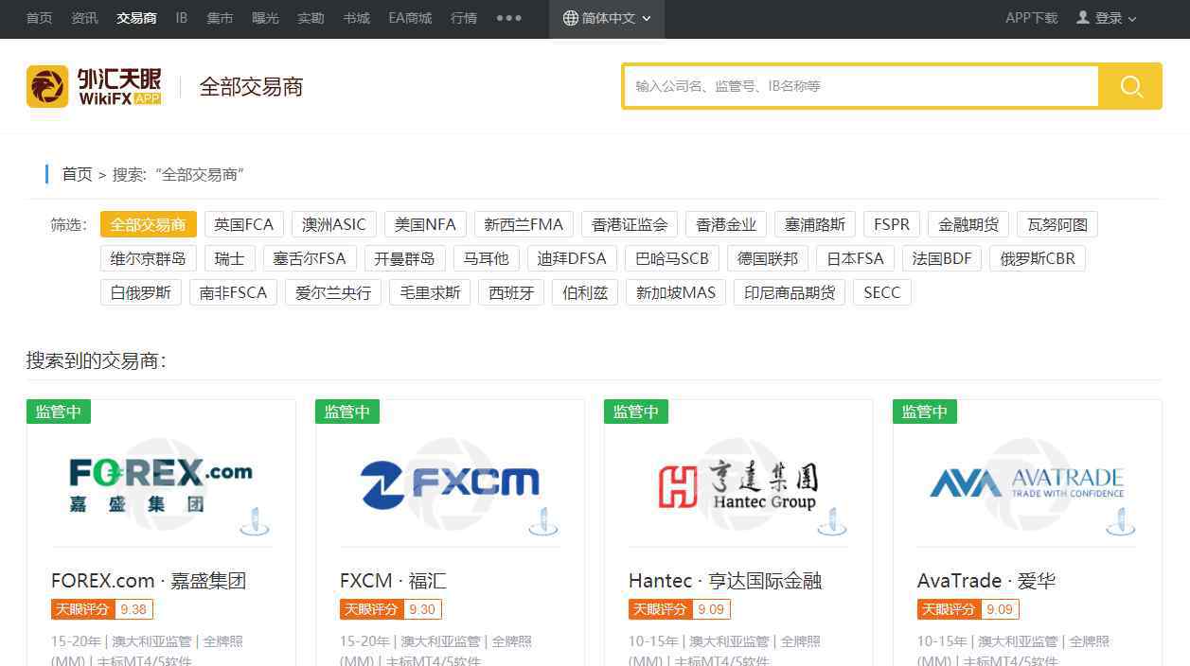Open the 行情 nav item
This screenshot has height=666, width=1190.
[464, 18]
